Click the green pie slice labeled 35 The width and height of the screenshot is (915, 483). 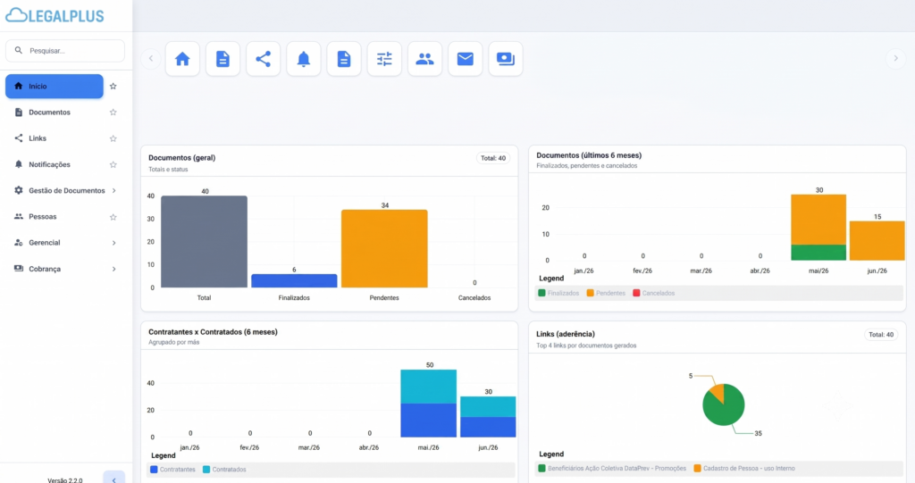(x=726, y=410)
